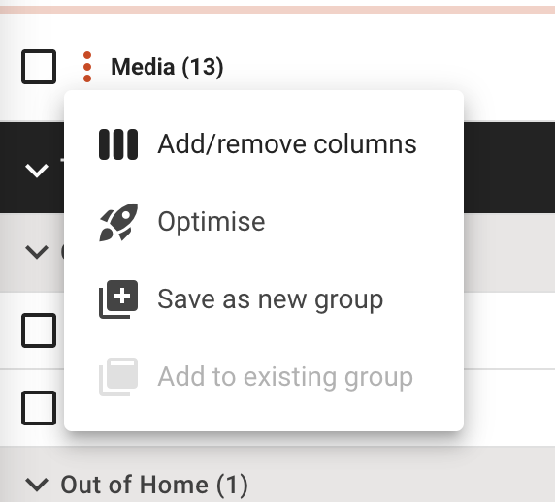Choose Save as new group text label

pos(271,299)
